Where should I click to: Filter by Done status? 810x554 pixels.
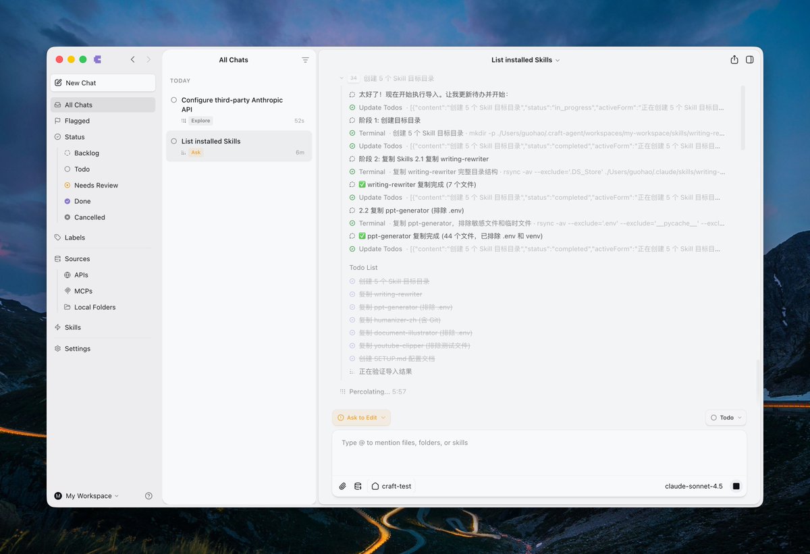point(108,201)
